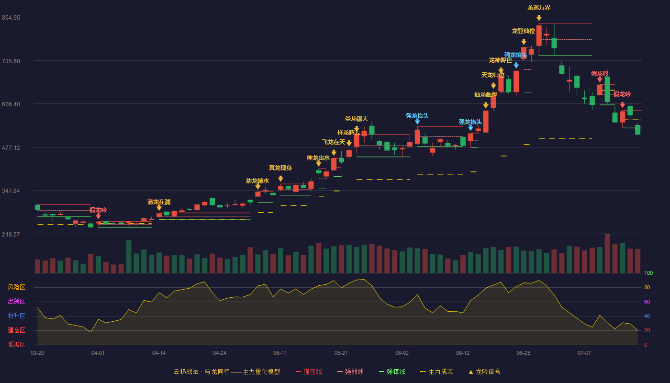The width and height of the screenshot is (670, 383).
Task: Toggle 强撑线 series visibility in legend
Action: coord(392,372)
